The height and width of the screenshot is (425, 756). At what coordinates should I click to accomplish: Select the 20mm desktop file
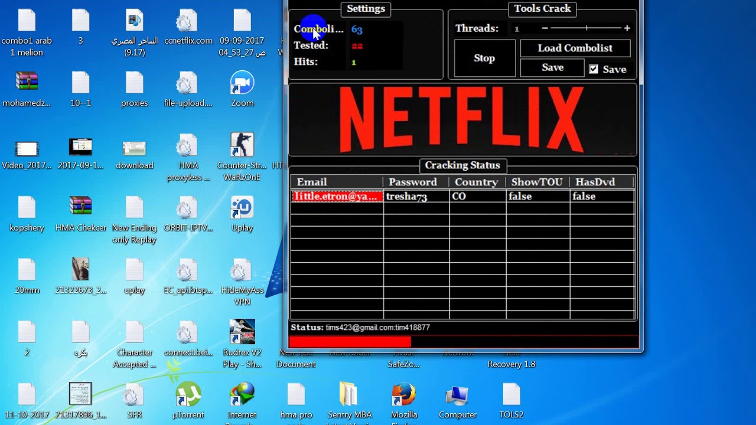(27, 276)
